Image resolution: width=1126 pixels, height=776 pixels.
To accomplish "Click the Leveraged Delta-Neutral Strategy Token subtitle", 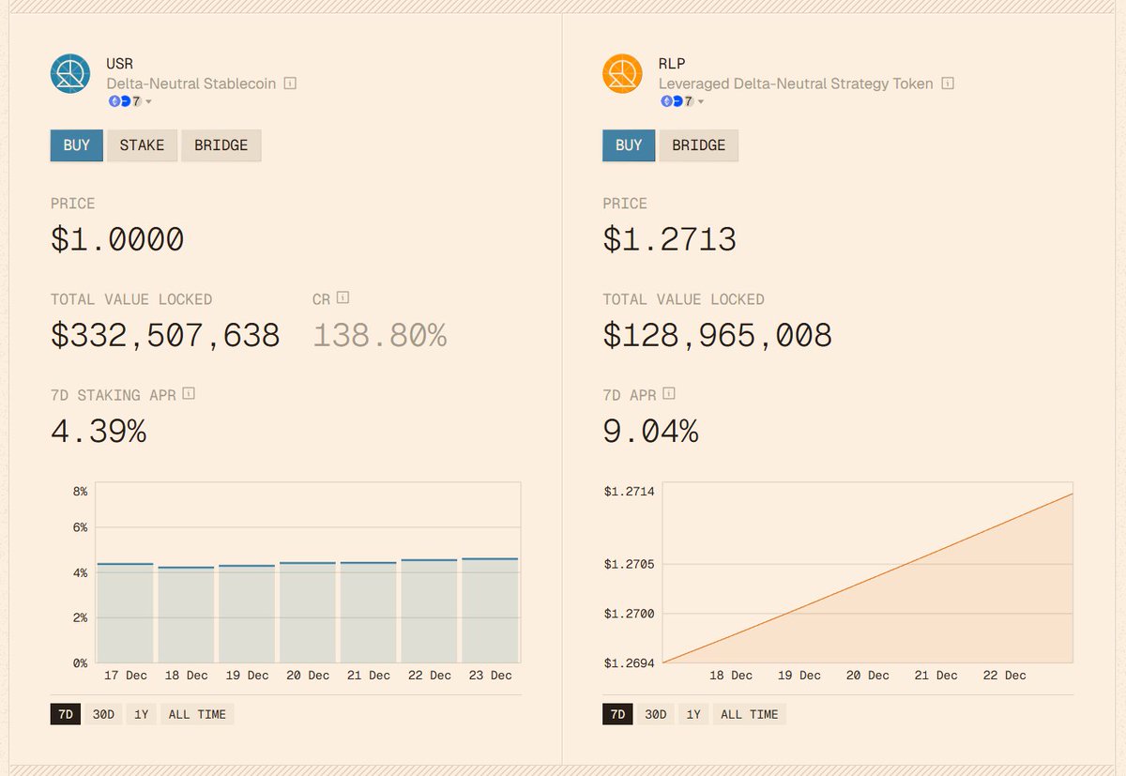I will click(x=796, y=84).
